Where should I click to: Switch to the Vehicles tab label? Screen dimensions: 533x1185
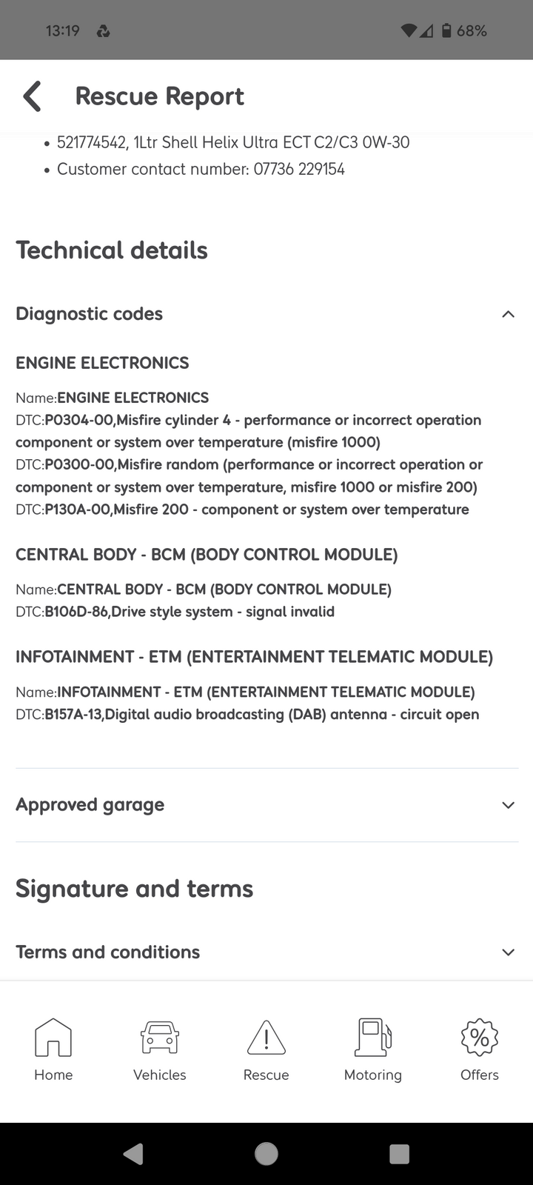click(x=160, y=1075)
